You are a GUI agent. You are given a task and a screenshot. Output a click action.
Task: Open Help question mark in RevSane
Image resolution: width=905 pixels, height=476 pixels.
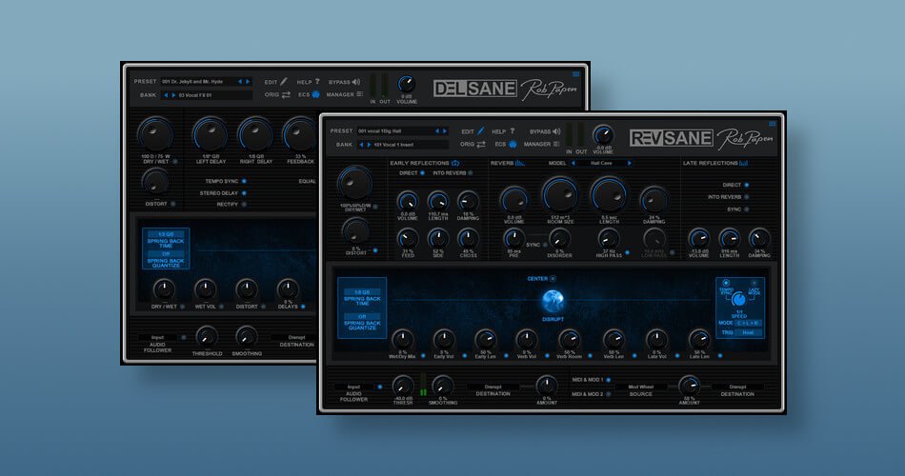point(512,130)
